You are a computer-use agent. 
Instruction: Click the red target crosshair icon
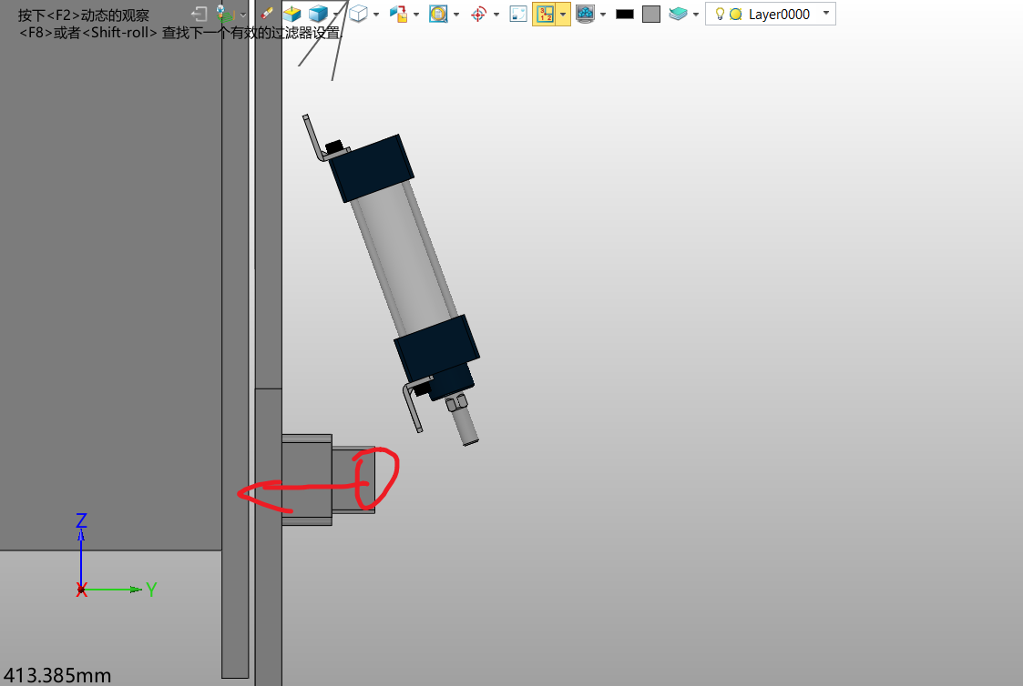[x=478, y=14]
